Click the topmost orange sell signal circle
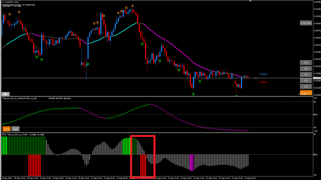 pos(133,6)
